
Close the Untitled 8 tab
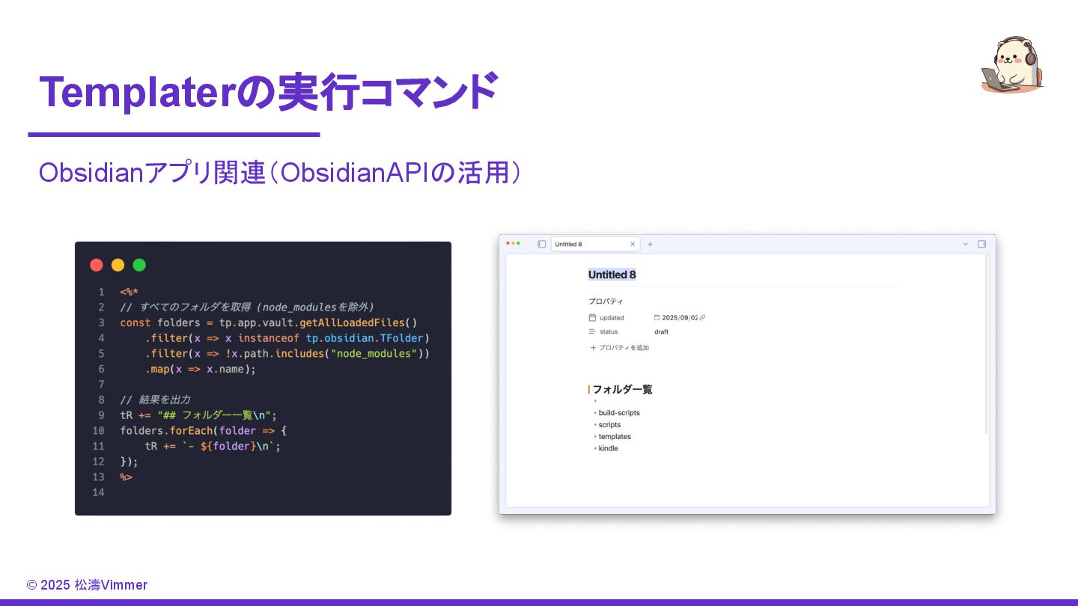point(633,244)
